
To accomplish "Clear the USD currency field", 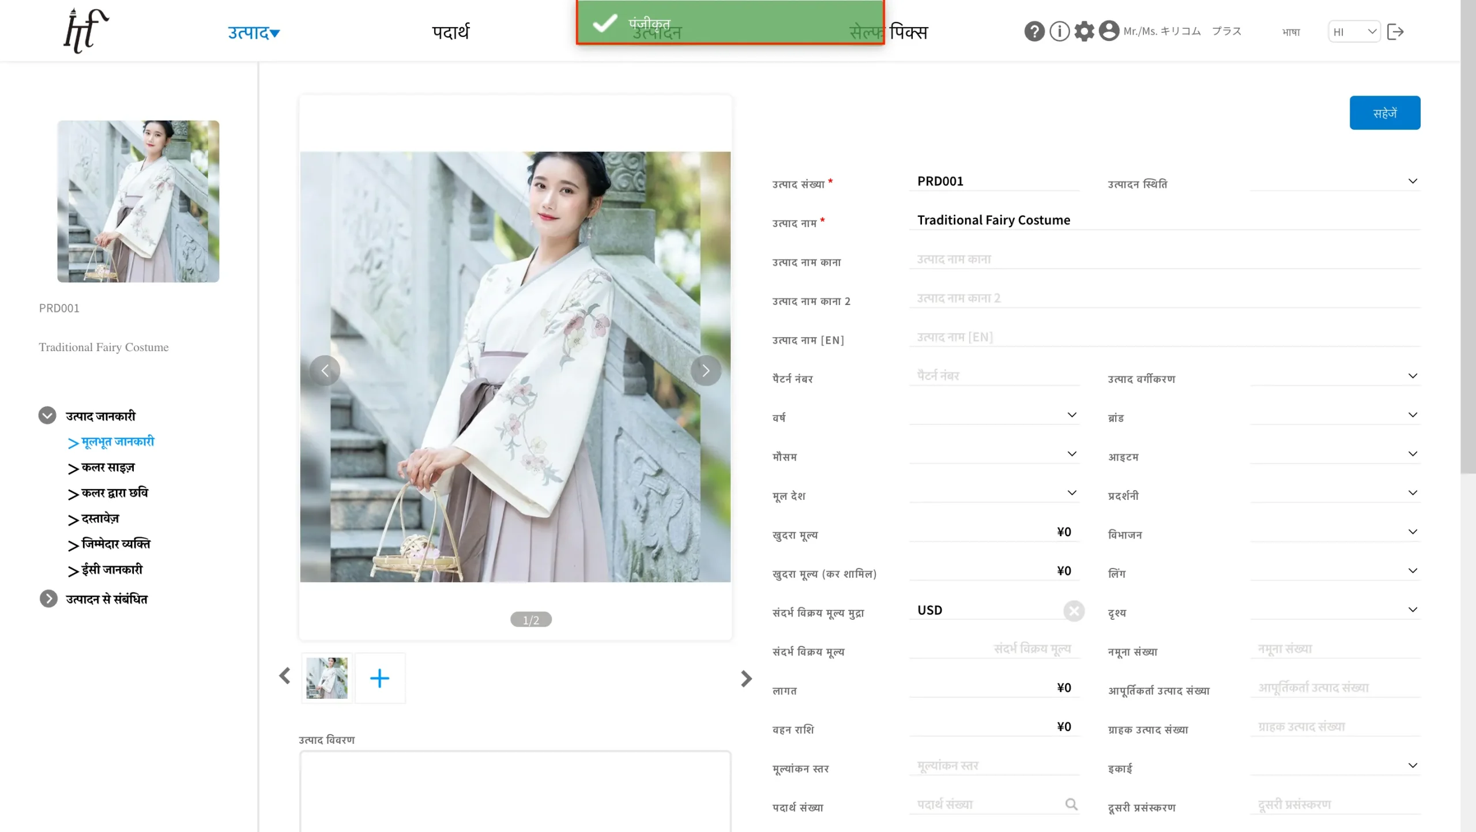I will click(1074, 611).
